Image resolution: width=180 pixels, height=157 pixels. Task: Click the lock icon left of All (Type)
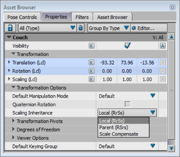[10, 28]
